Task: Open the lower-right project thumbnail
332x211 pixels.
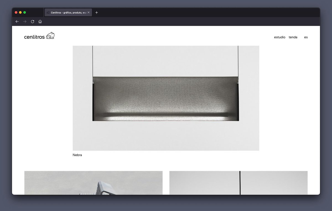Action: [238, 183]
